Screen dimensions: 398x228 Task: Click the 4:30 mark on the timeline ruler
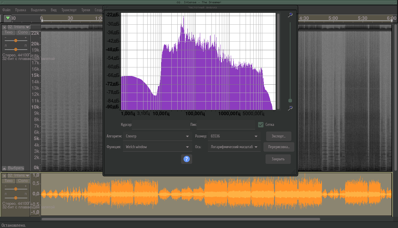pos(304,18)
